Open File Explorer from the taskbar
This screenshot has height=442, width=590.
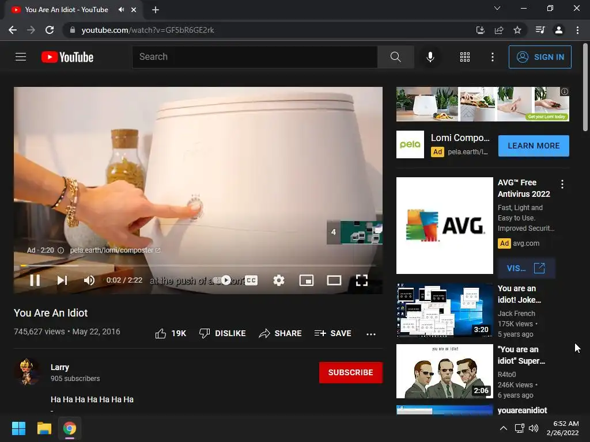(x=44, y=428)
